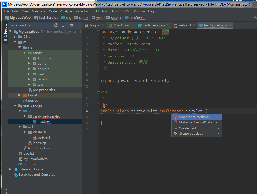Collapse the WEB-INF folder
Image resolution: width=257 pixels, height=194 pixels.
tap(24, 132)
